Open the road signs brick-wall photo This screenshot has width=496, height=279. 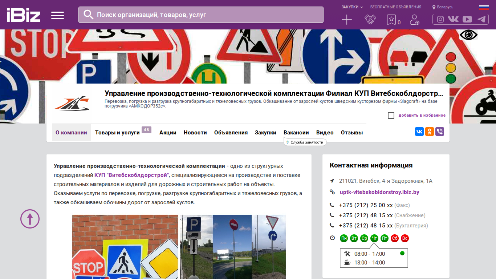point(125,247)
